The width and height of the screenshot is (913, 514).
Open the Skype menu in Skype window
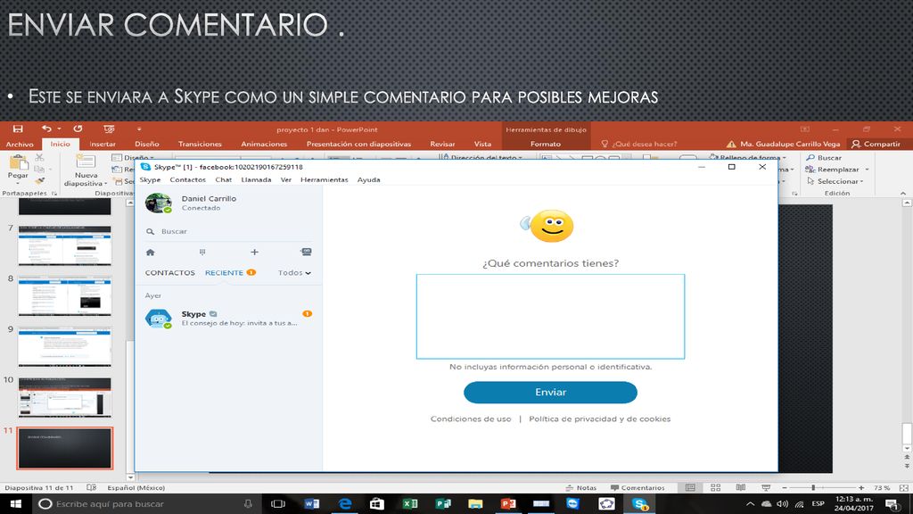150,179
